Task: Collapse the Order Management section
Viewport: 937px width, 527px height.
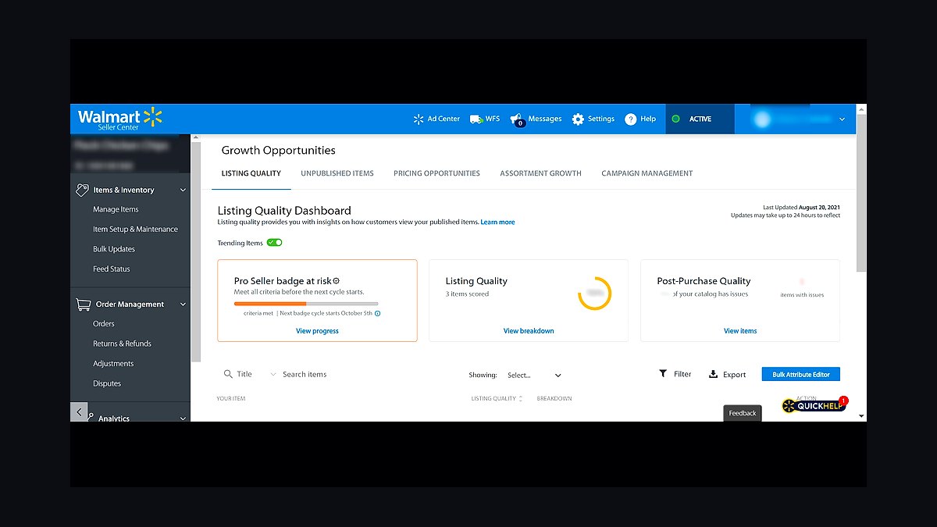Action: click(x=183, y=304)
